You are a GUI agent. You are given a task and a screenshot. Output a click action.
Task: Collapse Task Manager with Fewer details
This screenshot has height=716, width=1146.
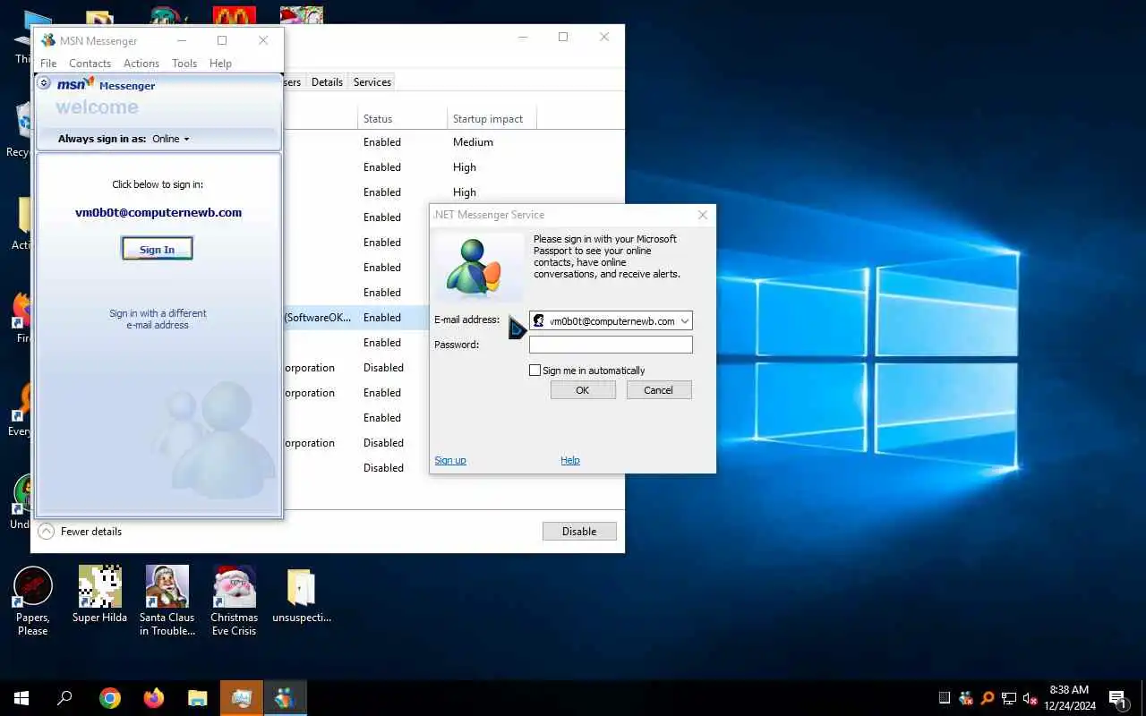click(x=81, y=532)
